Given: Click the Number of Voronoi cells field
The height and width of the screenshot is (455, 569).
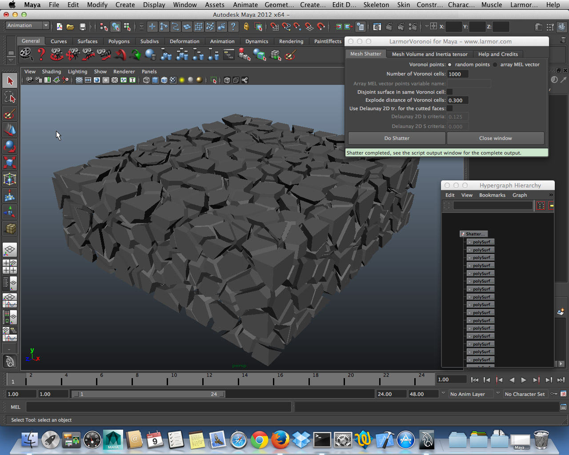Looking at the screenshot, I should coord(457,74).
